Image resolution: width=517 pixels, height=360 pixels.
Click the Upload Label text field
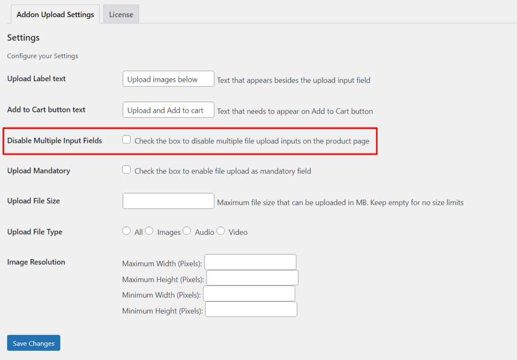coord(168,79)
